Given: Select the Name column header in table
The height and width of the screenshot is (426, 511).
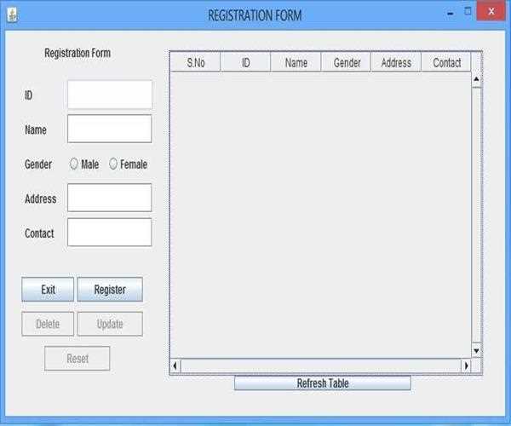Looking at the screenshot, I should click(296, 63).
